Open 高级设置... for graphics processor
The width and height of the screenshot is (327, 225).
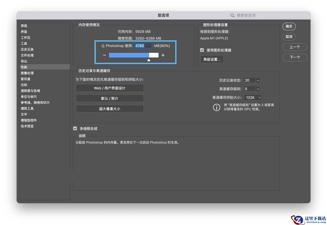tap(212, 59)
